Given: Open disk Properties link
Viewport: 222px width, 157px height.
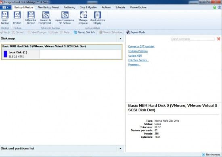Looking at the screenshot, I should coord(134,65).
